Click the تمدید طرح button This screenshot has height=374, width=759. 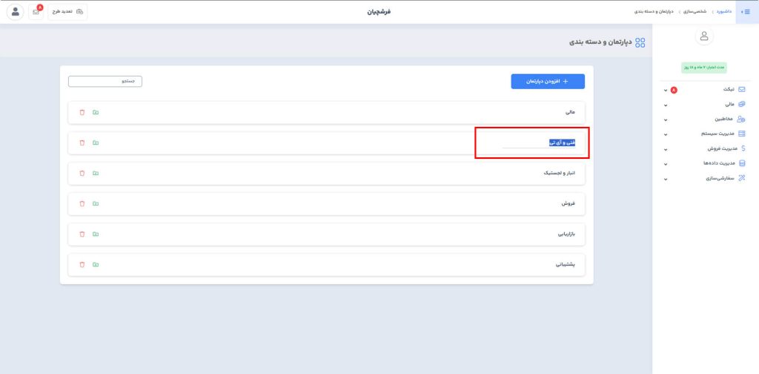pyautogui.click(x=68, y=12)
